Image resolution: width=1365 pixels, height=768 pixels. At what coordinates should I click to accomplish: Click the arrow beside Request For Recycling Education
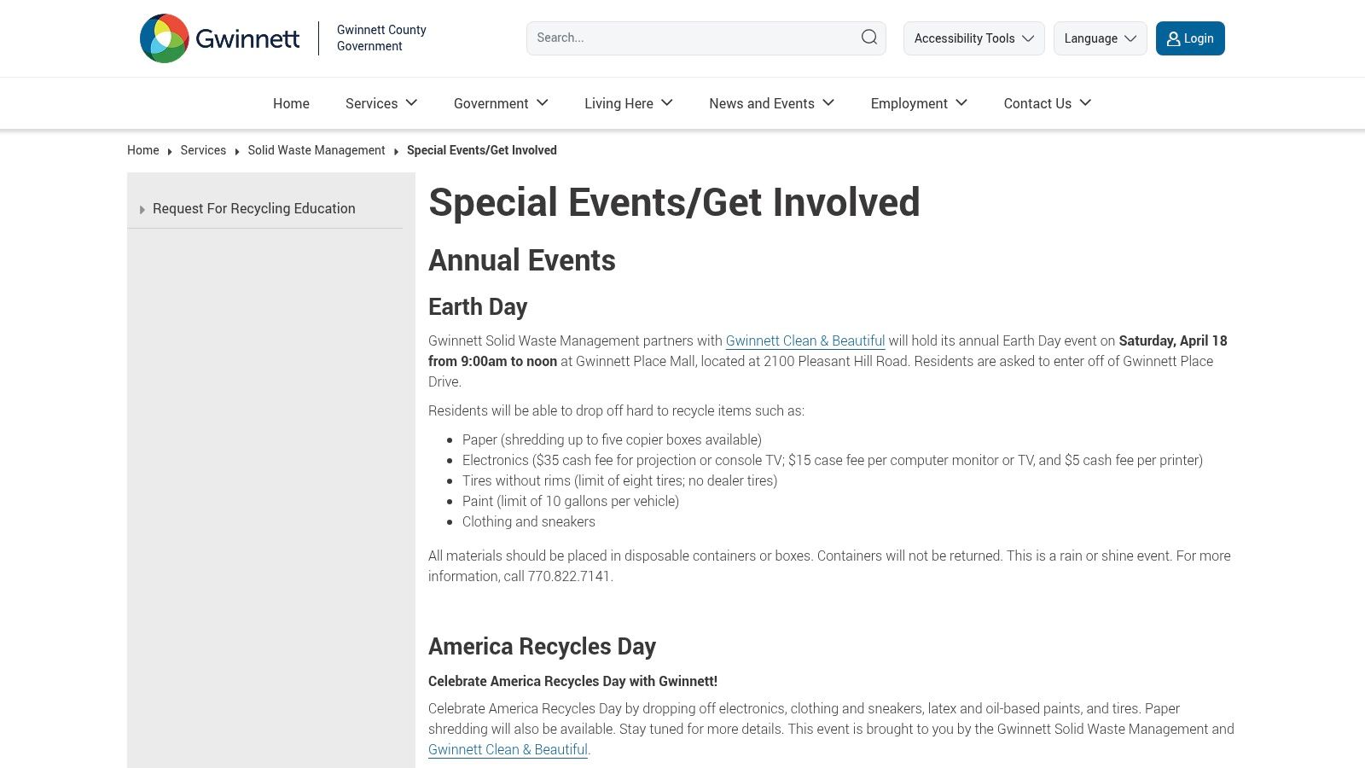(142, 209)
